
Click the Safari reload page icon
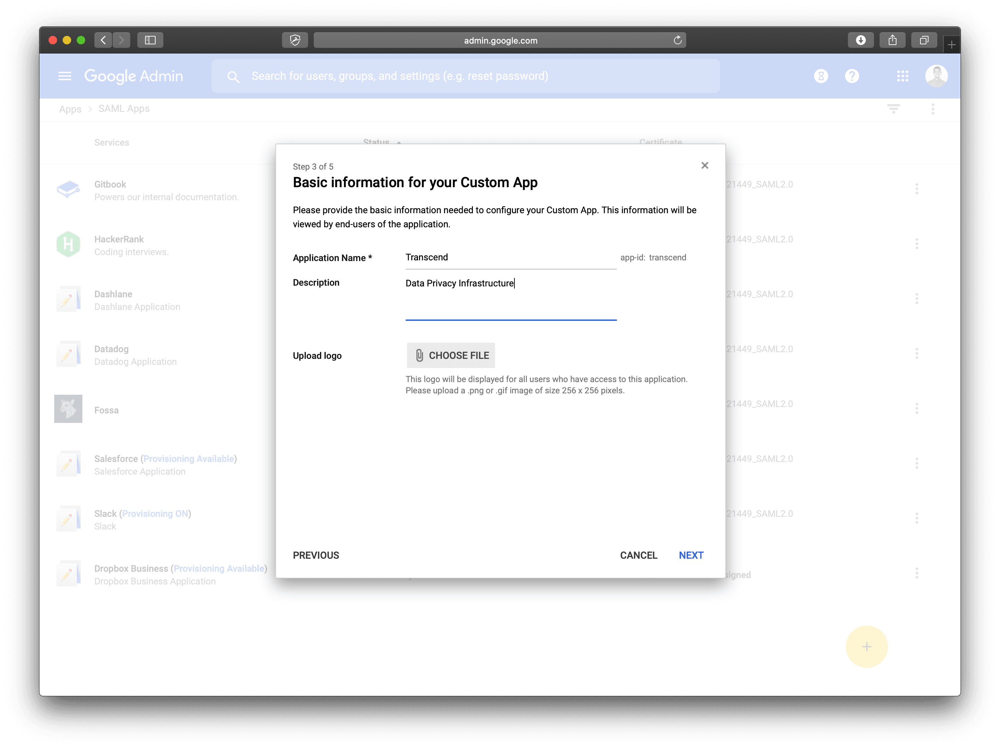pyautogui.click(x=677, y=40)
